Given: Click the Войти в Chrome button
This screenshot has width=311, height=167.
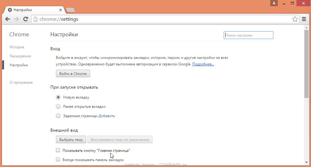Looking at the screenshot, I should [x=73, y=74].
